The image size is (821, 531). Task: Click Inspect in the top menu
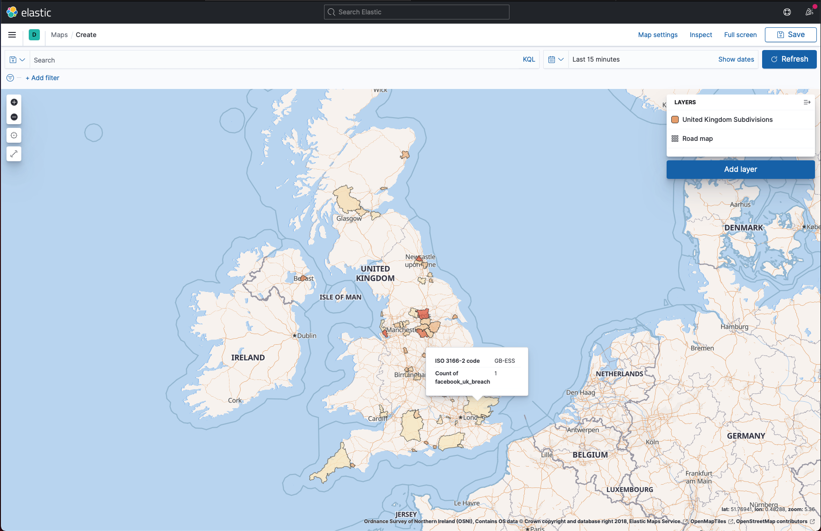click(x=700, y=35)
